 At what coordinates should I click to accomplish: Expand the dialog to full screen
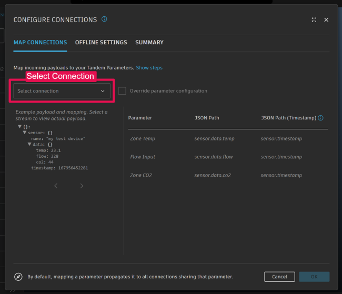tap(314, 20)
